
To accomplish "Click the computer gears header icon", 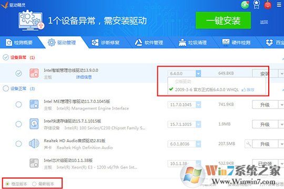I will pyautogui.click(x=31, y=20).
